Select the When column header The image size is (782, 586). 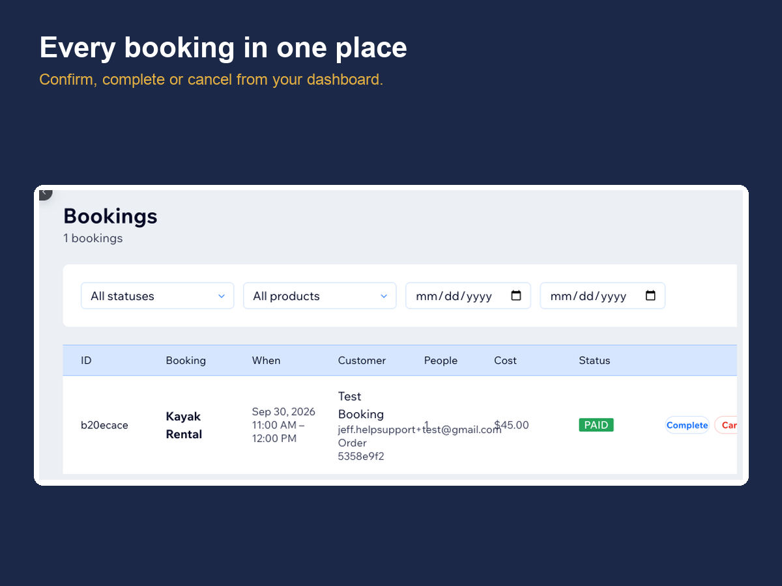coord(266,360)
